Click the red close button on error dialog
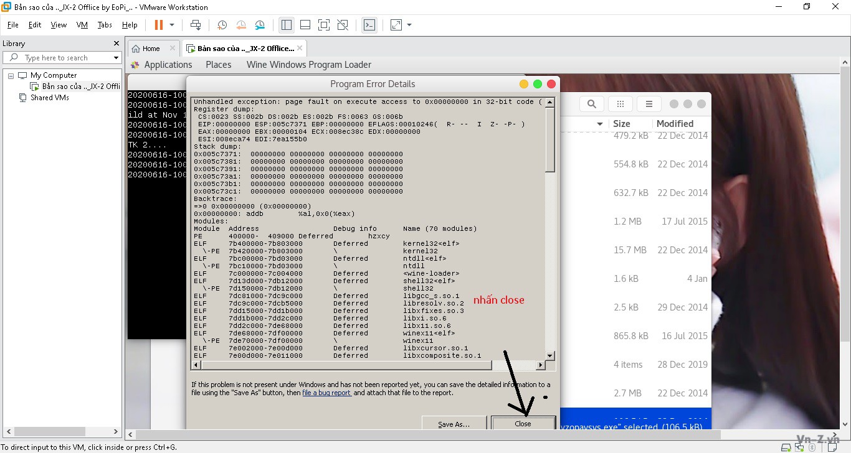851x453 pixels. (x=551, y=84)
